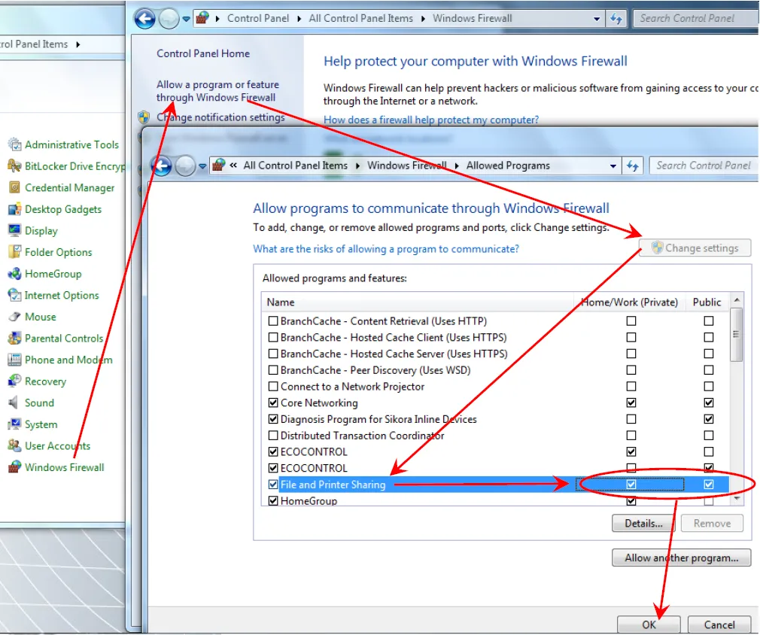
Task: Click Home/Work (Private) column header
Action: [x=630, y=302]
